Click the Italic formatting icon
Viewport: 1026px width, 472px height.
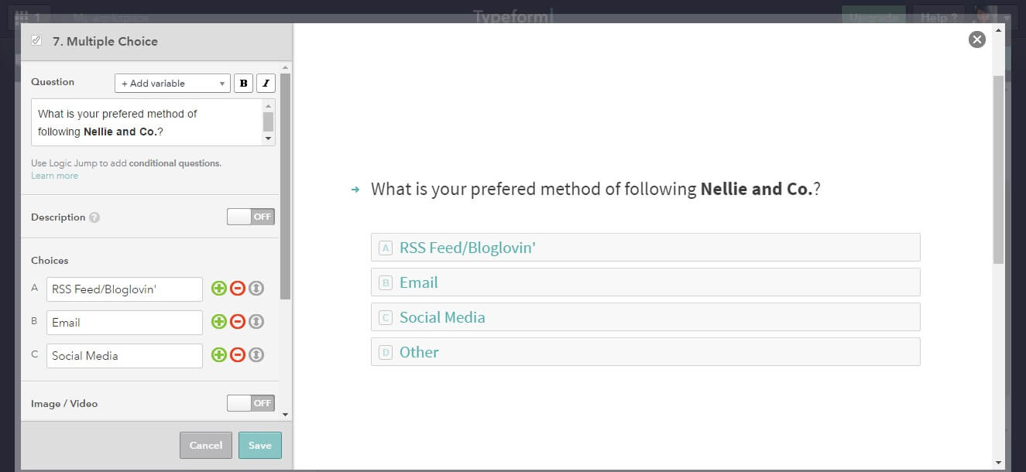(266, 84)
